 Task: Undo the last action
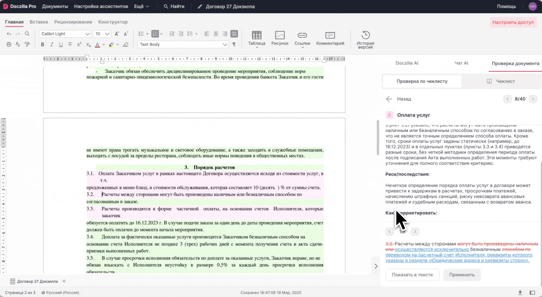click(x=9, y=34)
